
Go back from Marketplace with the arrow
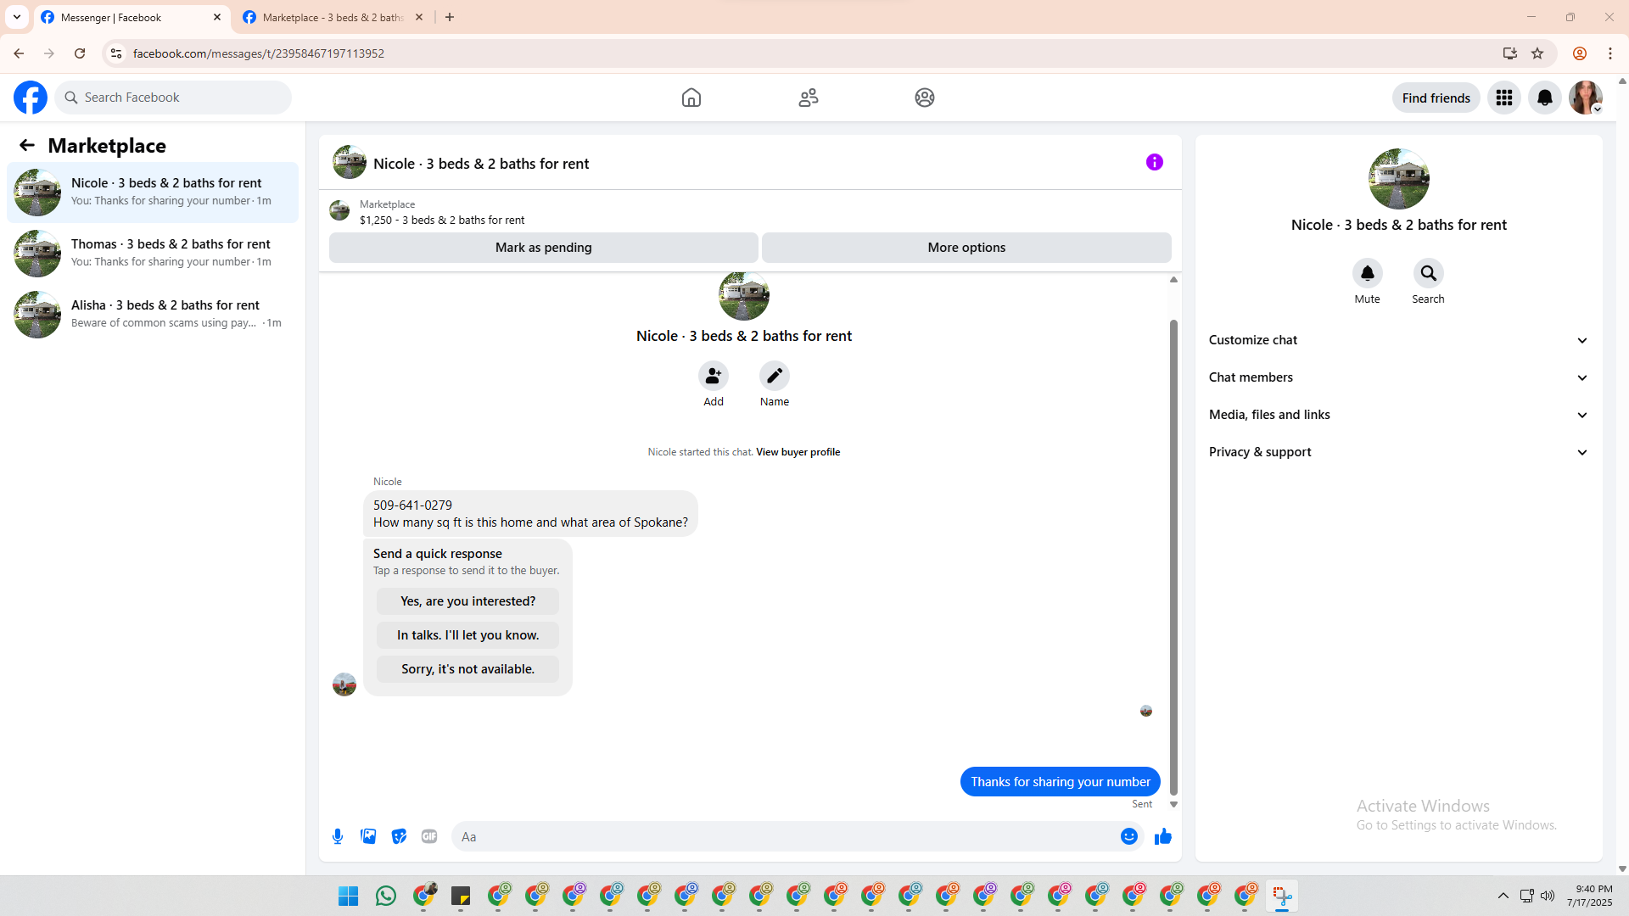(27, 145)
